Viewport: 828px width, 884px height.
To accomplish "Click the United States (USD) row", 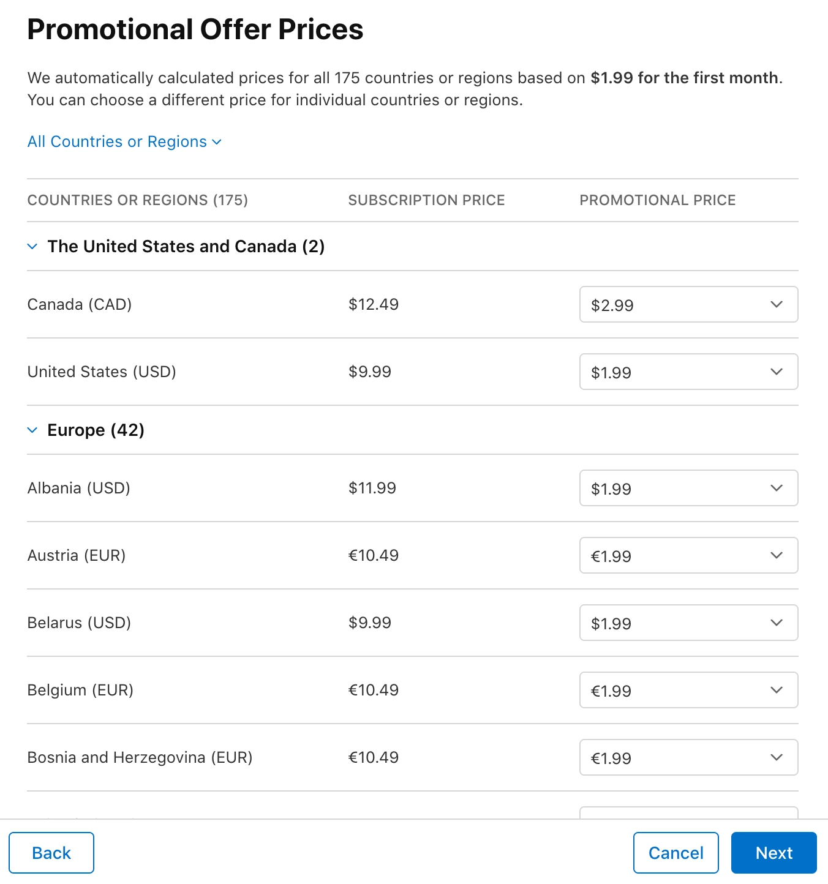I will point(101,372).
